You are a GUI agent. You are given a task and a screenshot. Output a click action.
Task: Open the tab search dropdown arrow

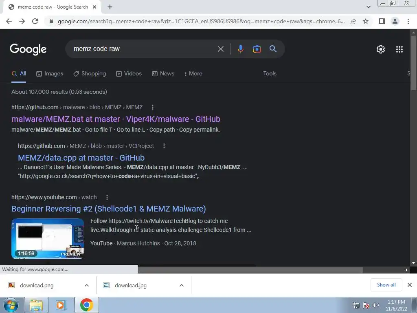point(368,7)
